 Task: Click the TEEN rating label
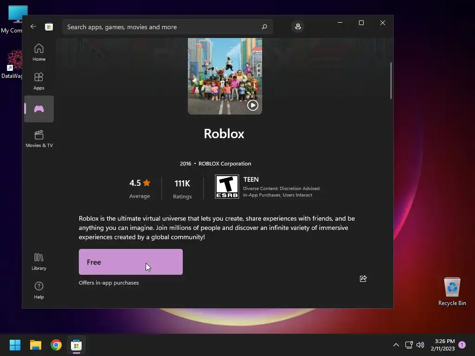point(251,179)
